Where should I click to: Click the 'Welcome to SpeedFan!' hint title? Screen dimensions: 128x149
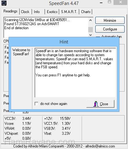coord(21,52)
